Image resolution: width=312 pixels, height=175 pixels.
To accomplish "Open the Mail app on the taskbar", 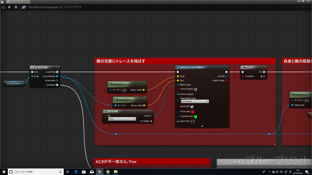I will click(92, 172).
